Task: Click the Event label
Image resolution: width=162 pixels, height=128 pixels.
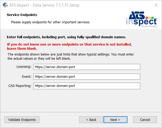Action: coord(27,76)
